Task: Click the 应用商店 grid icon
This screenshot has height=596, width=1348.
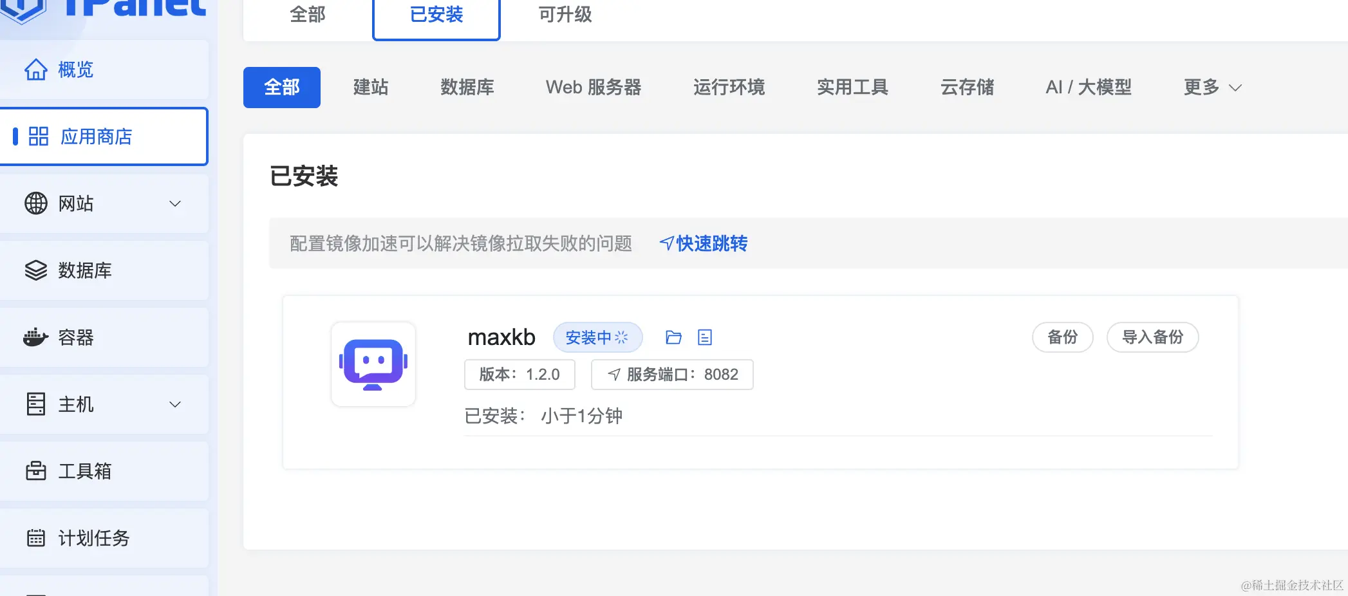Action: click(x=39, y=136)
